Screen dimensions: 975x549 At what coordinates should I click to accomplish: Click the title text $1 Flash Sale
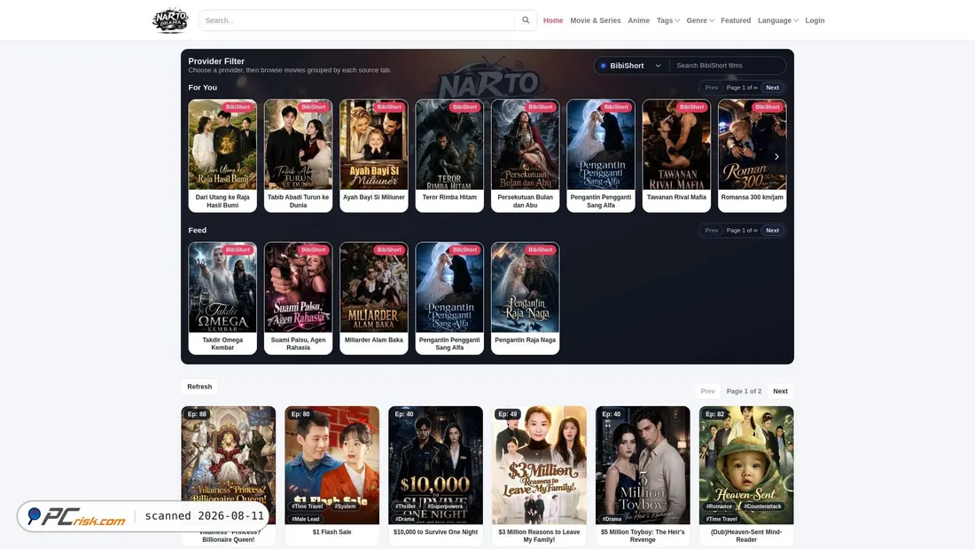[332, 532]
